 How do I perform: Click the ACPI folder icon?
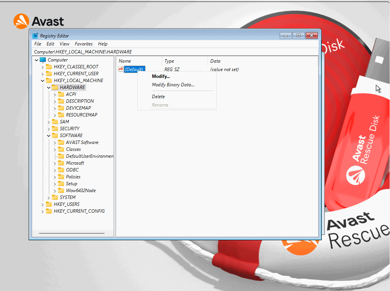pos(61,94)
